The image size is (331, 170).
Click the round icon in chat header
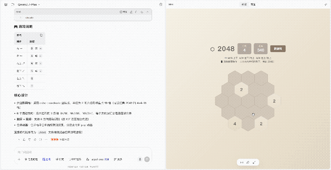coord(161,4)
